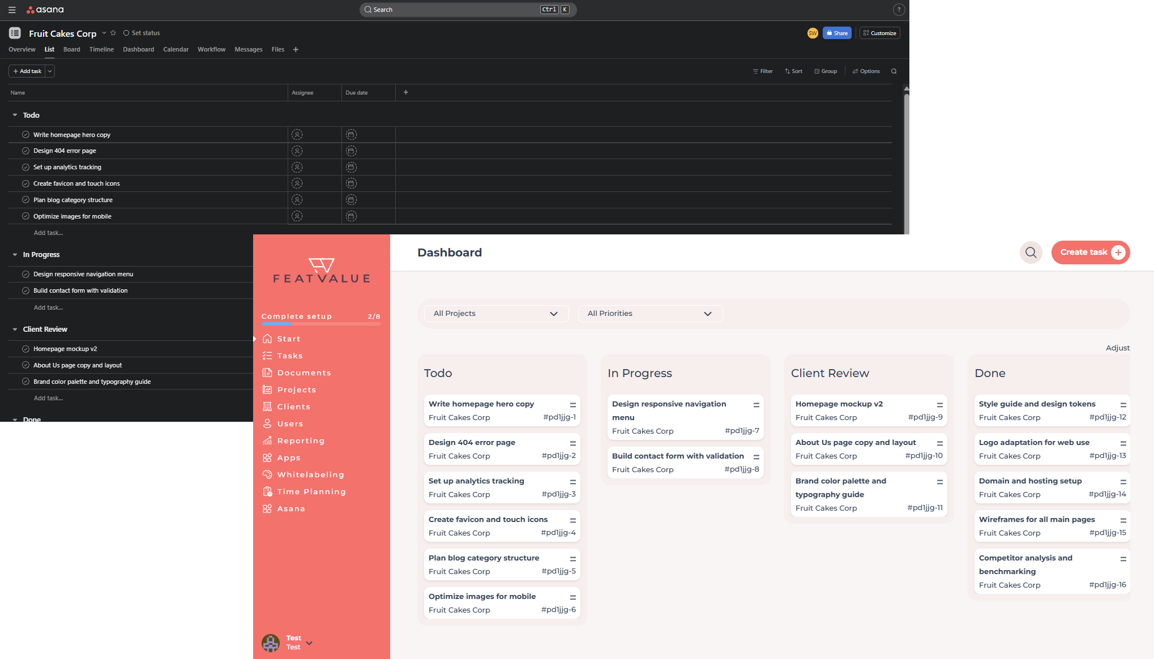Click the Asana help question mark icon
This screenshot has height=659, width=1154.
point(898,10)
